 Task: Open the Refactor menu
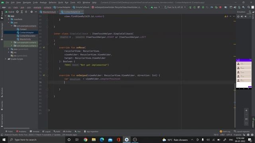pos(53,2)
